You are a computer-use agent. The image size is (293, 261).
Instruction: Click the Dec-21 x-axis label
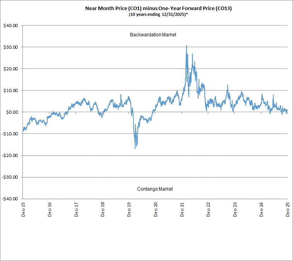click(x=182, y=210)
